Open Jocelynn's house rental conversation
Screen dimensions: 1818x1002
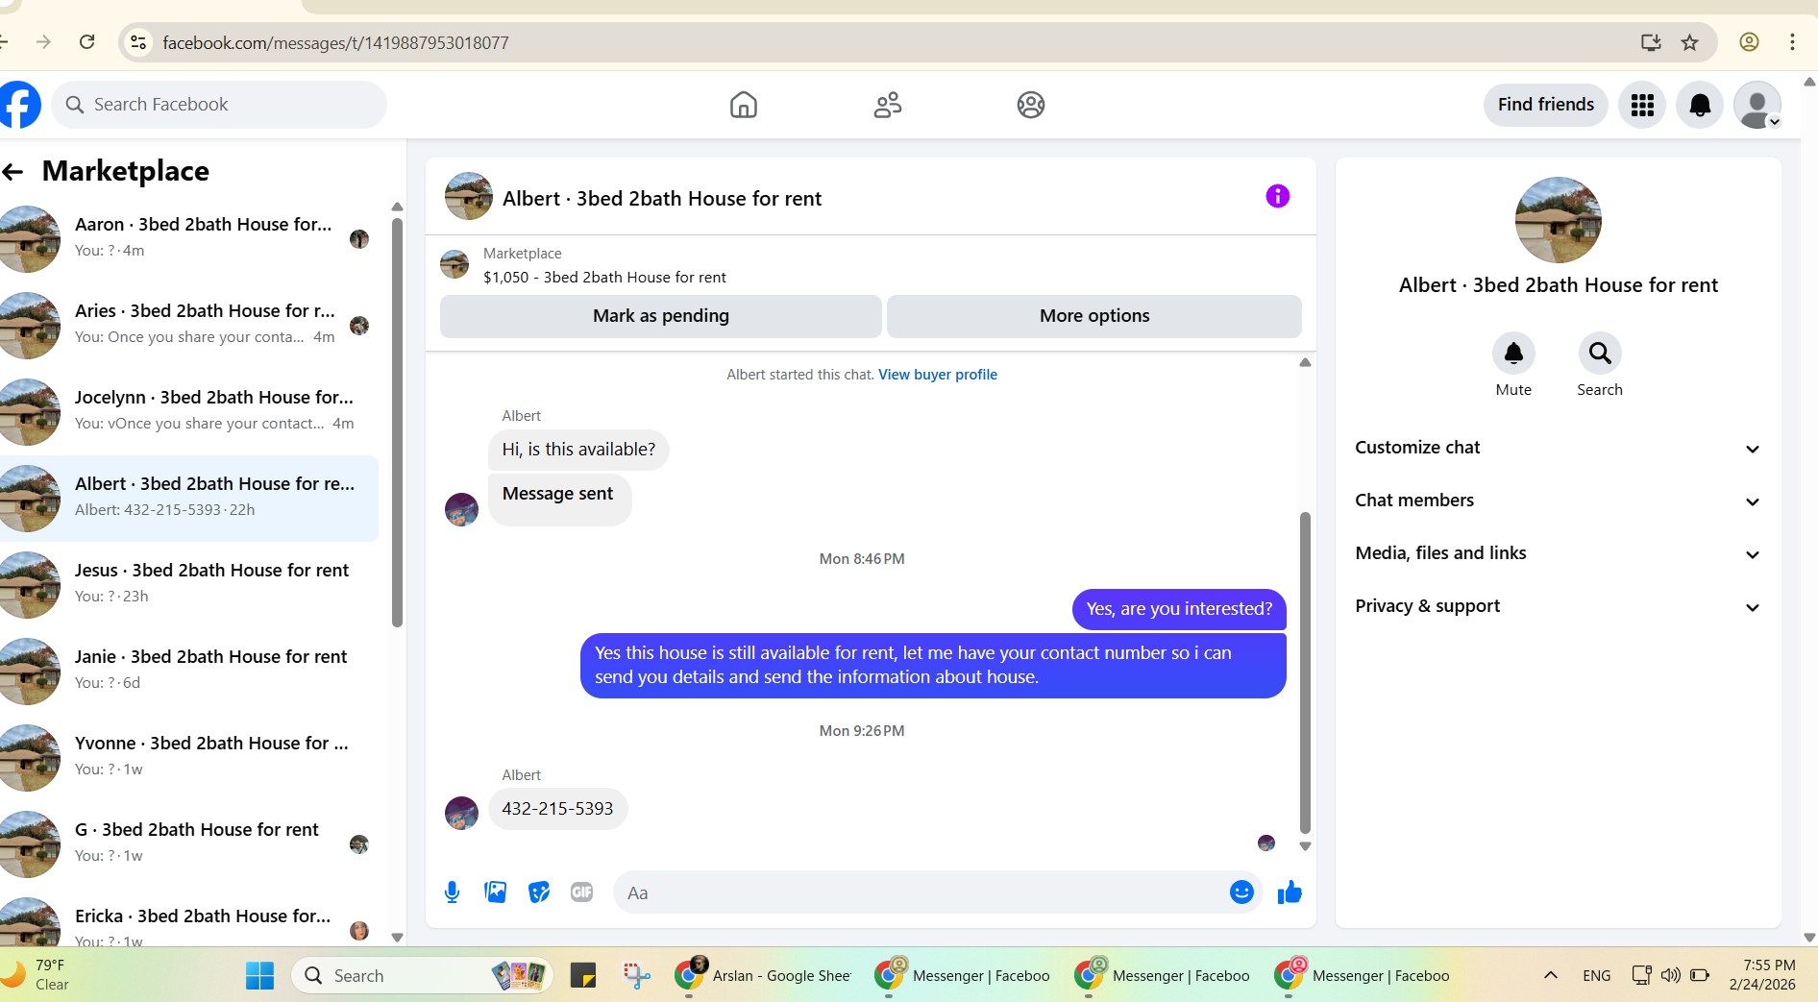(189, 411)
